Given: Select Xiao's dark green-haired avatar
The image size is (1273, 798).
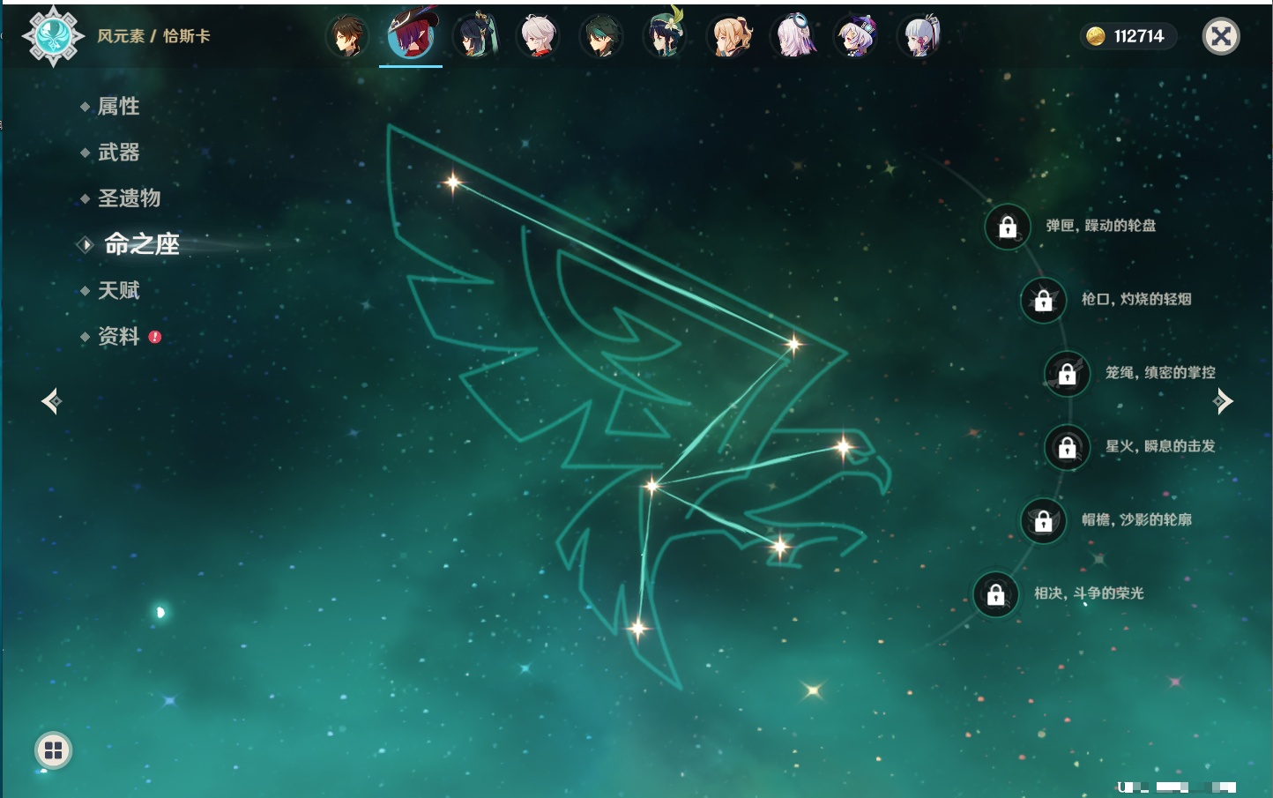Looking at the screenshot, I should [601, 37].
